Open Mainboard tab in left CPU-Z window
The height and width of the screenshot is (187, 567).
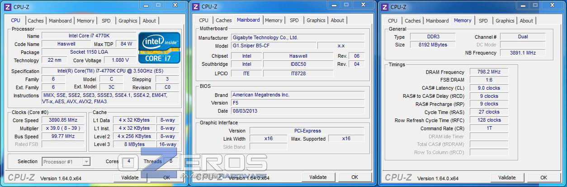[x=60, y=21]
